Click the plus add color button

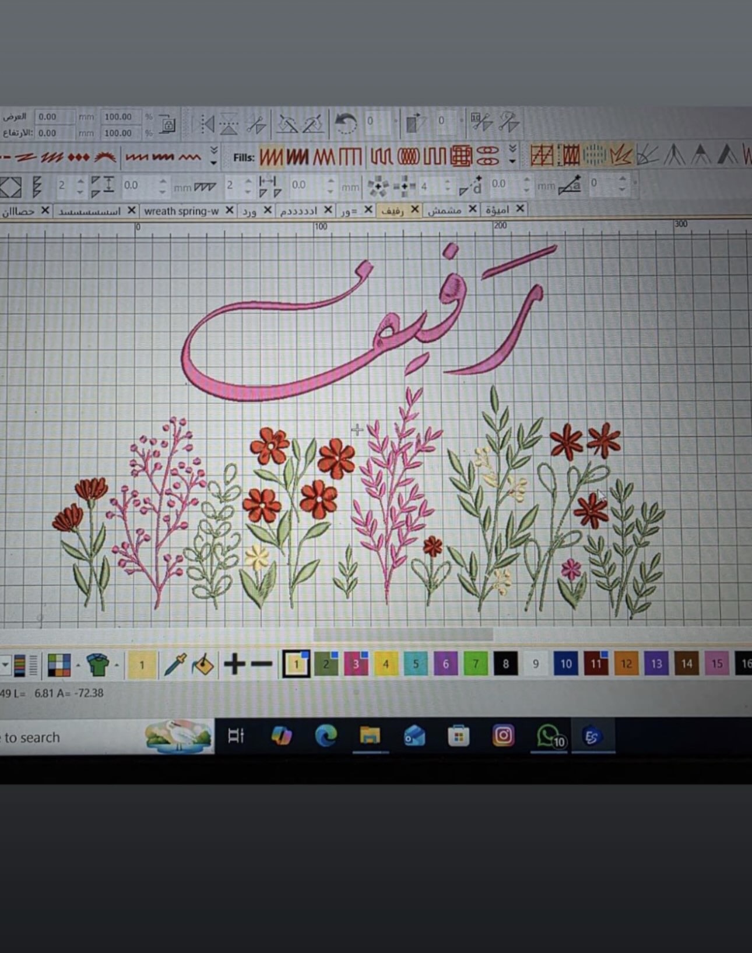point(234,664)
